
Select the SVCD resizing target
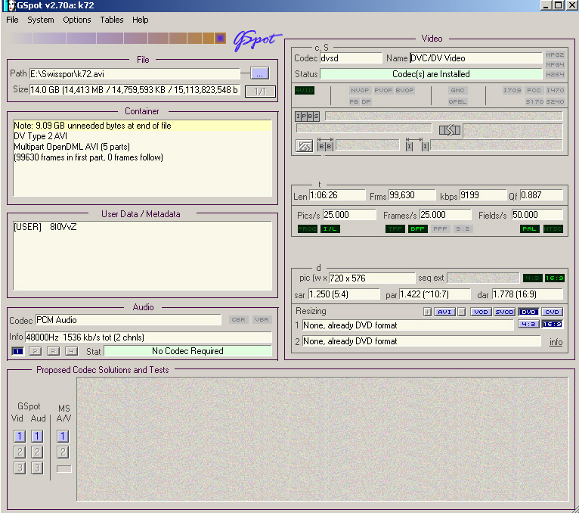tap(504, 312)
